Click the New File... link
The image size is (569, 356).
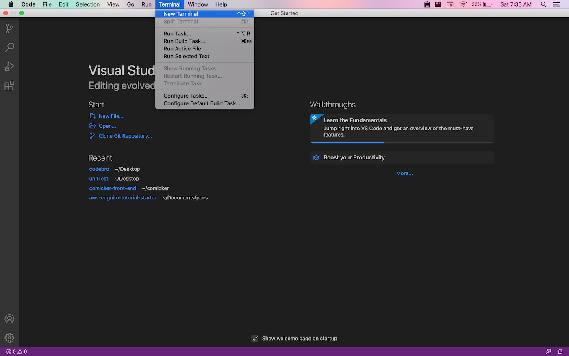[x=111, y=116]
